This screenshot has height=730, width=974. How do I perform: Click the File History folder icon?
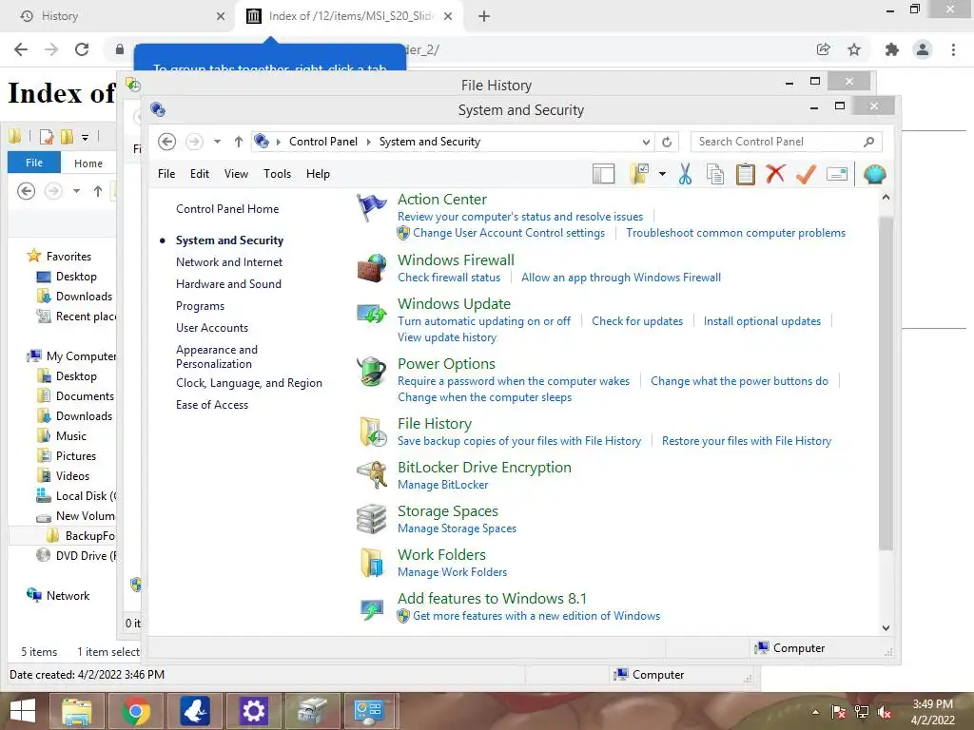(373, 432)
